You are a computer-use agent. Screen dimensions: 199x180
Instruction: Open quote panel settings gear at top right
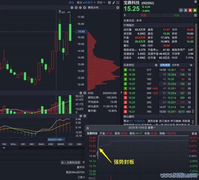(196, 2)
